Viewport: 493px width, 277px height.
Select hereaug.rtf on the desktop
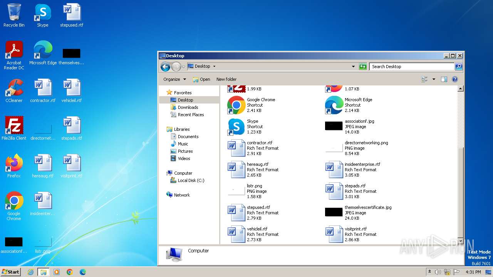(x=43, y=166)
